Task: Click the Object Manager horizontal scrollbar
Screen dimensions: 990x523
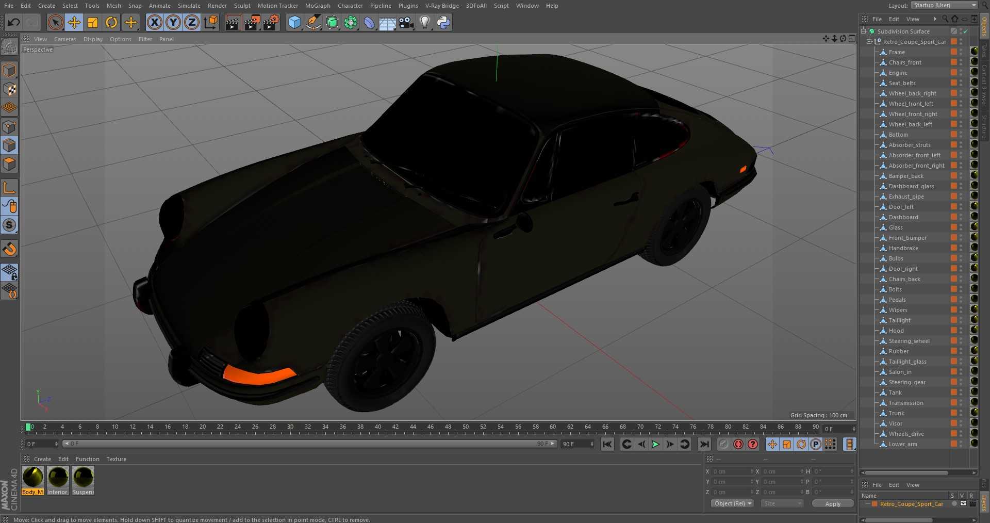Action: [x=907, y=472]
